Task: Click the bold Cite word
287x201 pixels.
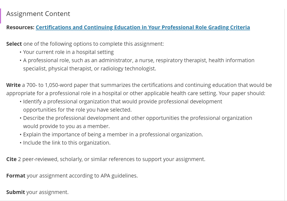Action: pos(11,159)
